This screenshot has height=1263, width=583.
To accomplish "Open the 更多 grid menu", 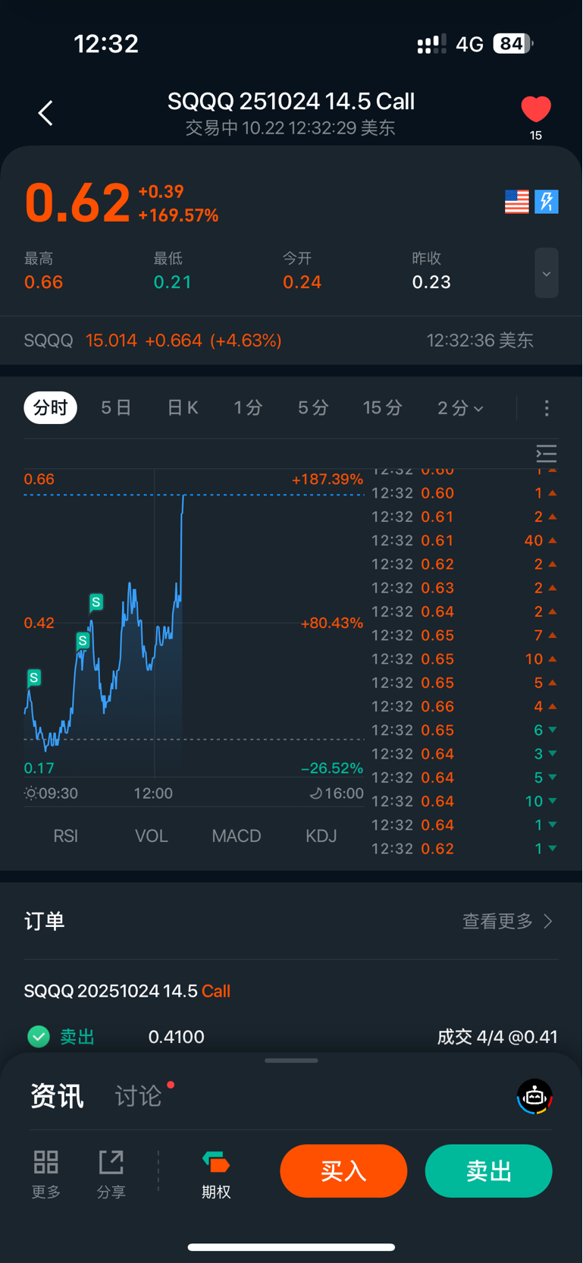I will point(46,1173).
